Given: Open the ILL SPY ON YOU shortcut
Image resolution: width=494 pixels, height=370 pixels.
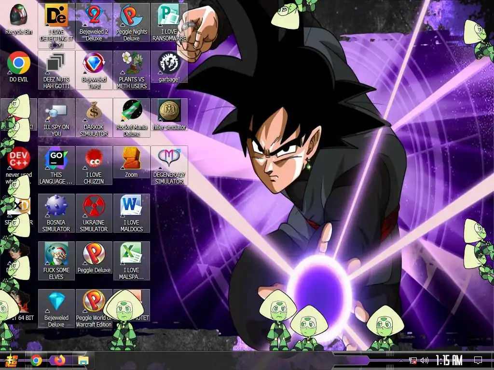Looking at the screenshot, I should (x=56, y=118).
